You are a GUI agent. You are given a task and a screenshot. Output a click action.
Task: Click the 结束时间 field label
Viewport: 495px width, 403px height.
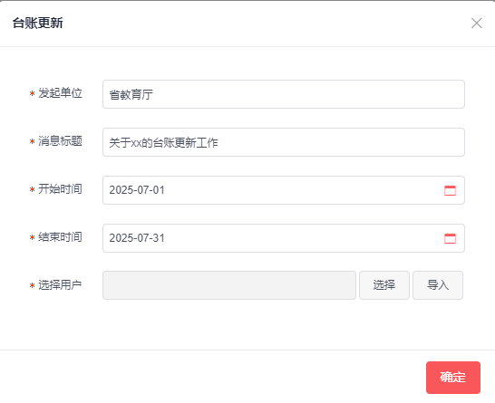[x=60, y=237]
